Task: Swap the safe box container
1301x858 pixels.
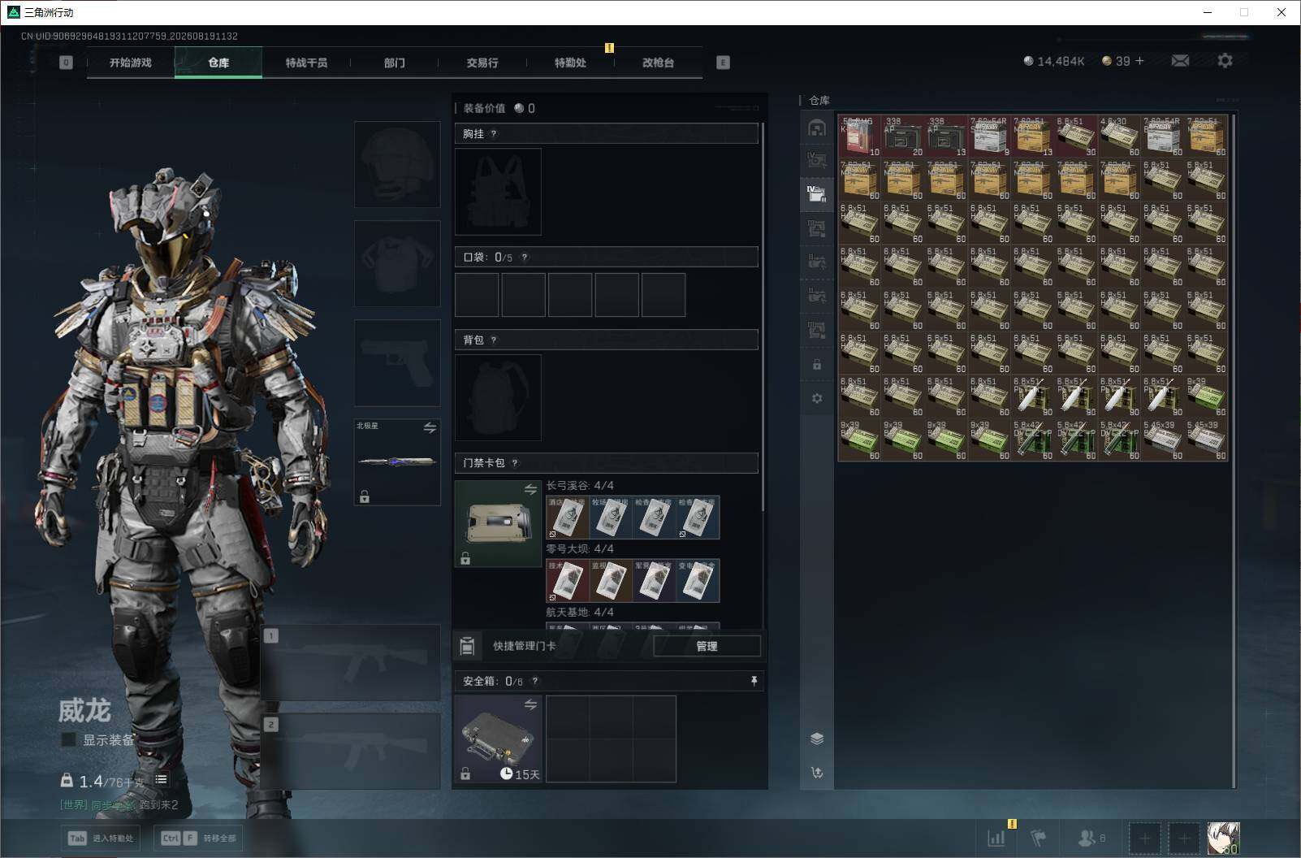Action: point(530,704)
